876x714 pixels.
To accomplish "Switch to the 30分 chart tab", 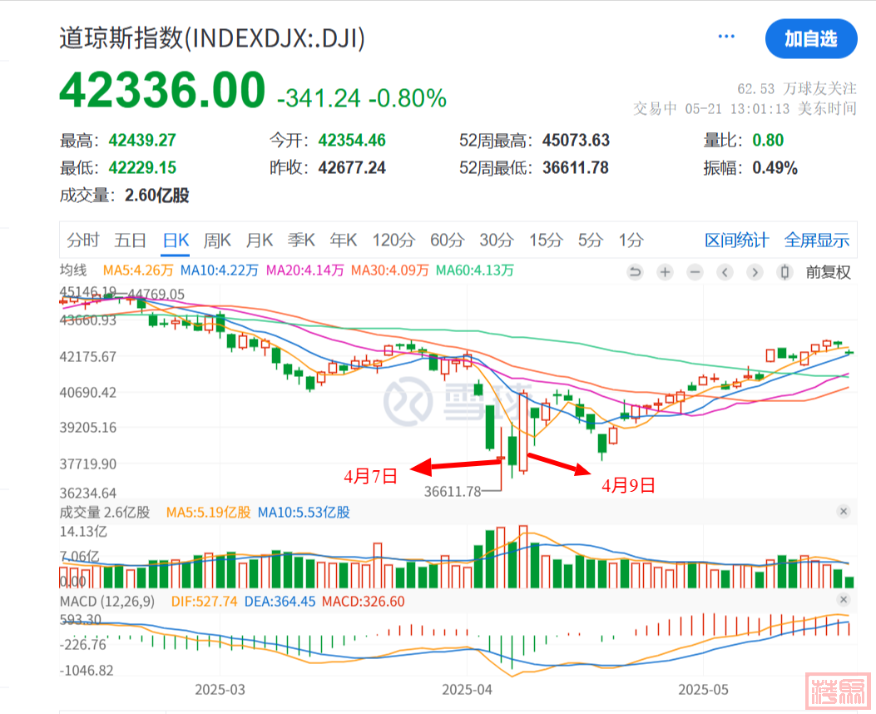I will coord(497,240).
